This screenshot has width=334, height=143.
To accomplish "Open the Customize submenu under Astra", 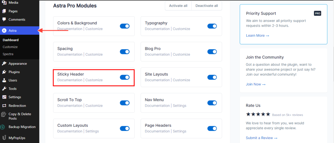I will pyautogui.click(x=10, y=47).
